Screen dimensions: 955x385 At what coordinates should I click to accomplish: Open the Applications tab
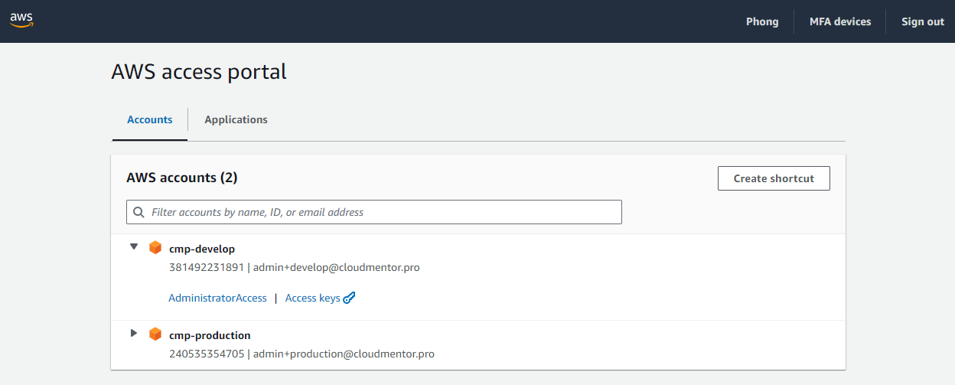236,119
